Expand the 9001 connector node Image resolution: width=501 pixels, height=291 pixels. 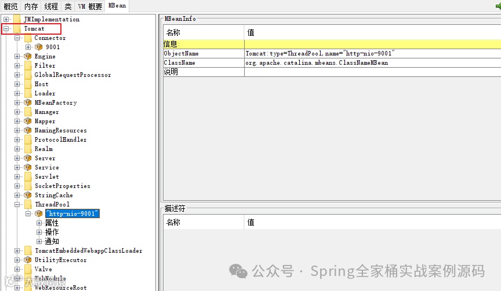tap(28, 47)
